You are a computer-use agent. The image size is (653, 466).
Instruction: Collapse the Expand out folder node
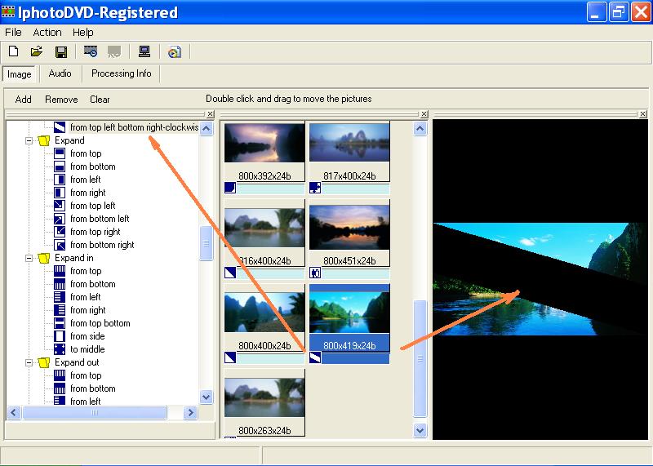click(x=29, y=362)
